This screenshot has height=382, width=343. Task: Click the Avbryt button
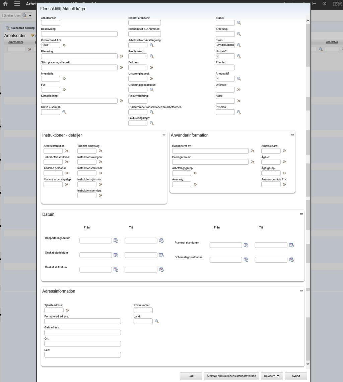point(296,376)
